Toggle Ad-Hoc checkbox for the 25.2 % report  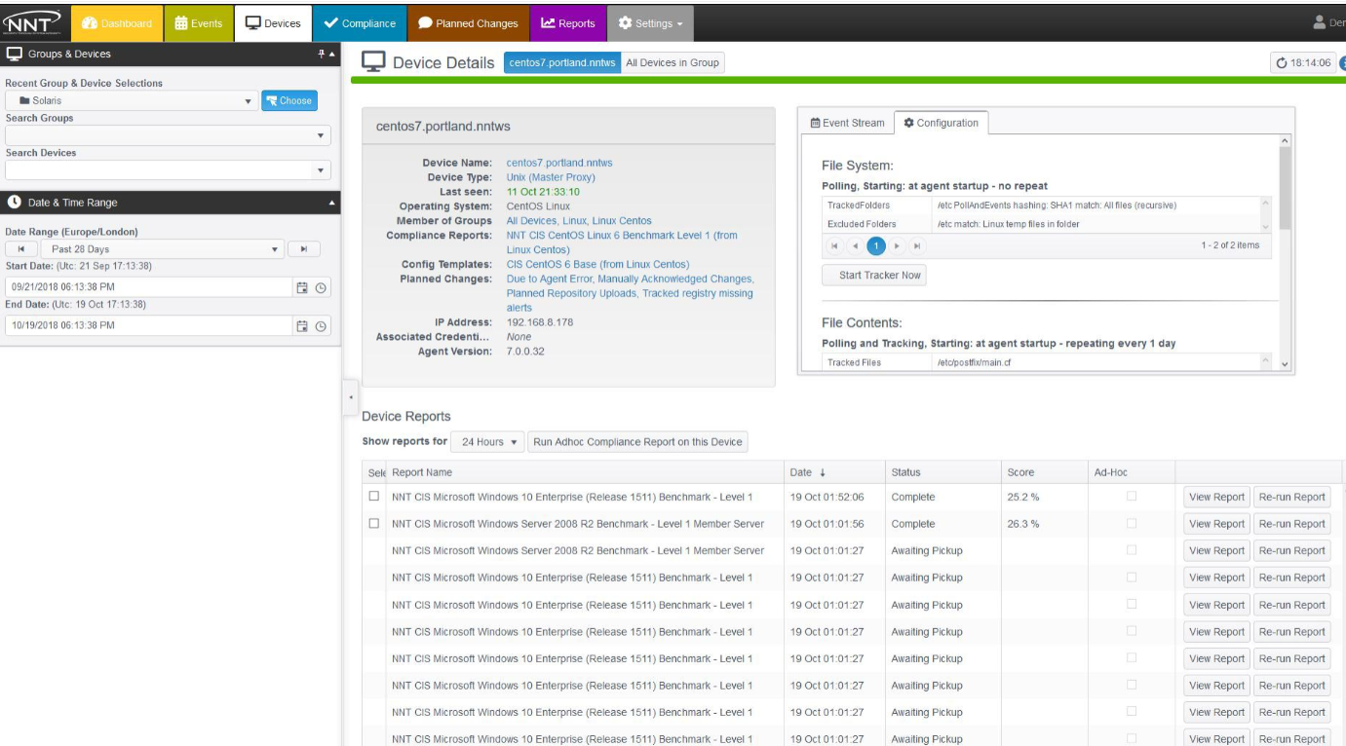tap(1132, 497)
